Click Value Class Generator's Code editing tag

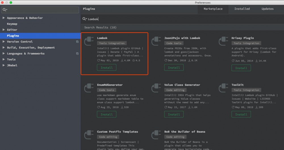pyautogui.click(x=175, y=90)
